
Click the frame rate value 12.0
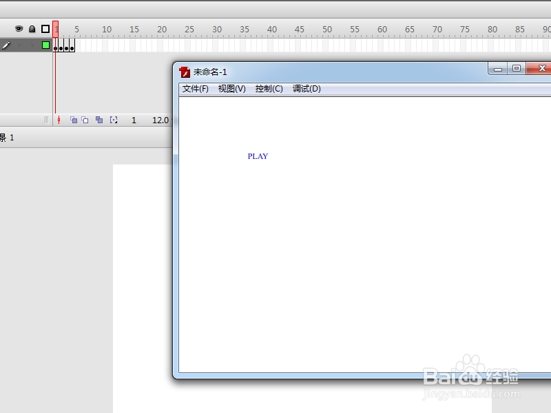pyautogui.click(x=160, y=120)
